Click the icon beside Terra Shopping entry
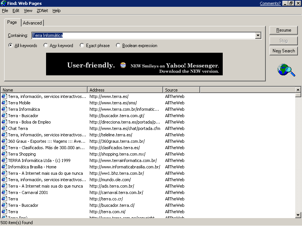 pos(4,154)
